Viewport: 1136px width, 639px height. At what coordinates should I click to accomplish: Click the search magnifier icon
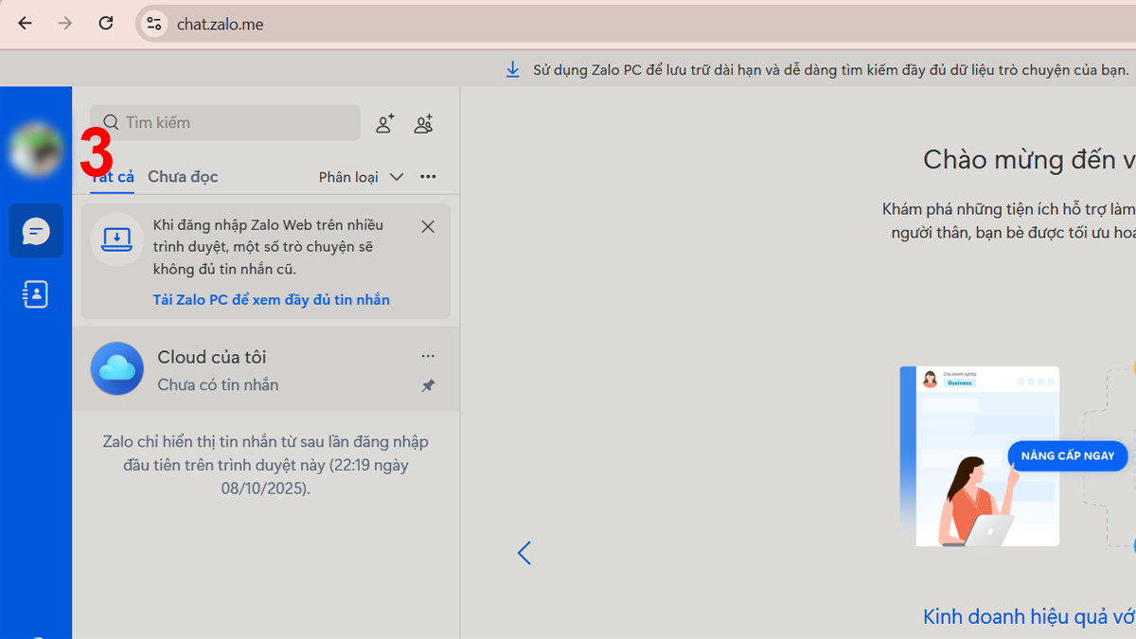pos(111,122)
